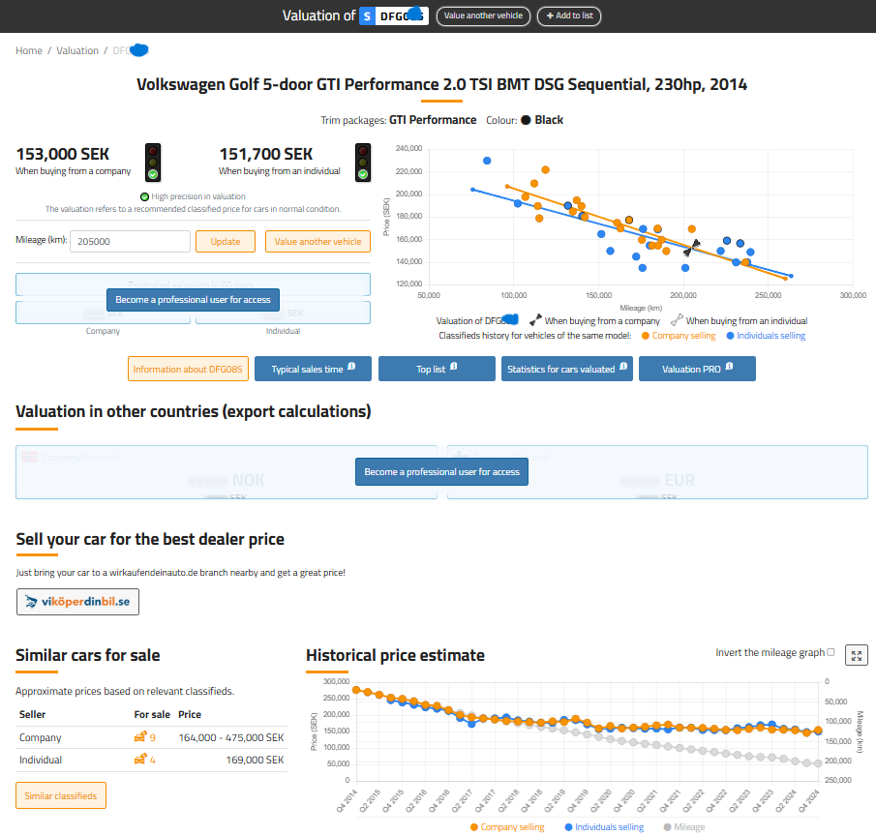The width and height of the screenshot is (876, 836).
Task: Click the company valuation traffic light icon
Action: tap(153, 162)
